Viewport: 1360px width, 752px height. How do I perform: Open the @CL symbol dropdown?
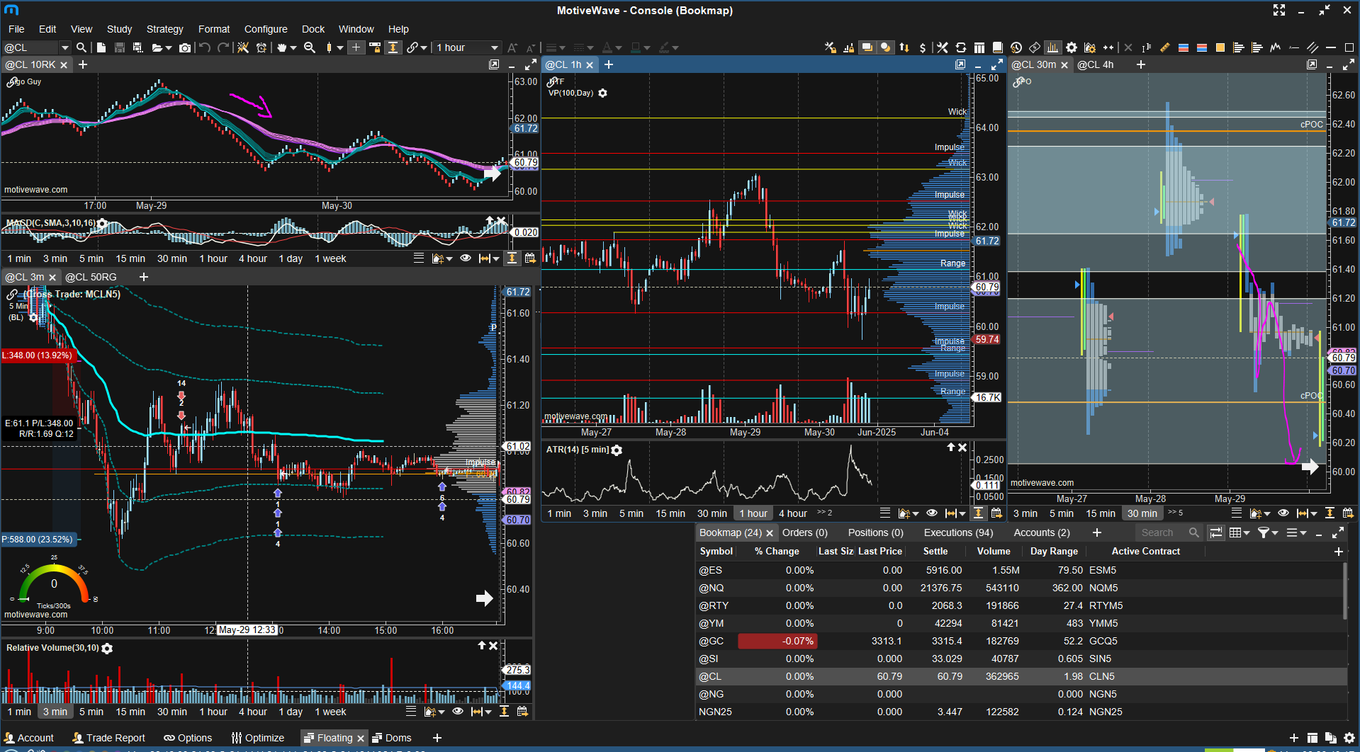pyautogui.click(x=64, y=47)
